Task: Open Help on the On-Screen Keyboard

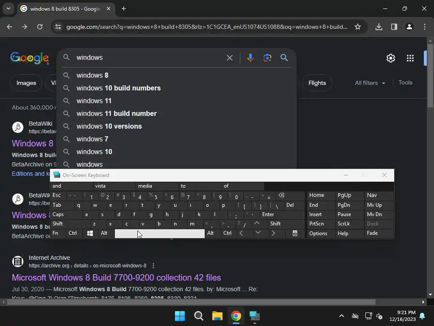Action: point(349,233)
